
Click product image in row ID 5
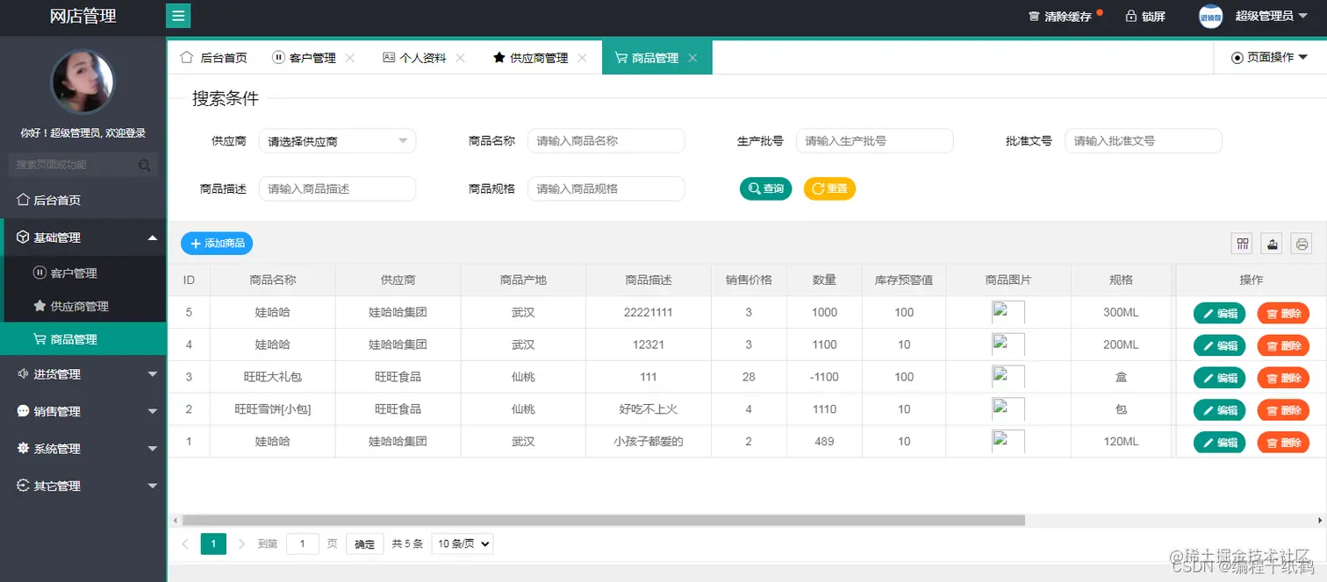click(1008, 313)
